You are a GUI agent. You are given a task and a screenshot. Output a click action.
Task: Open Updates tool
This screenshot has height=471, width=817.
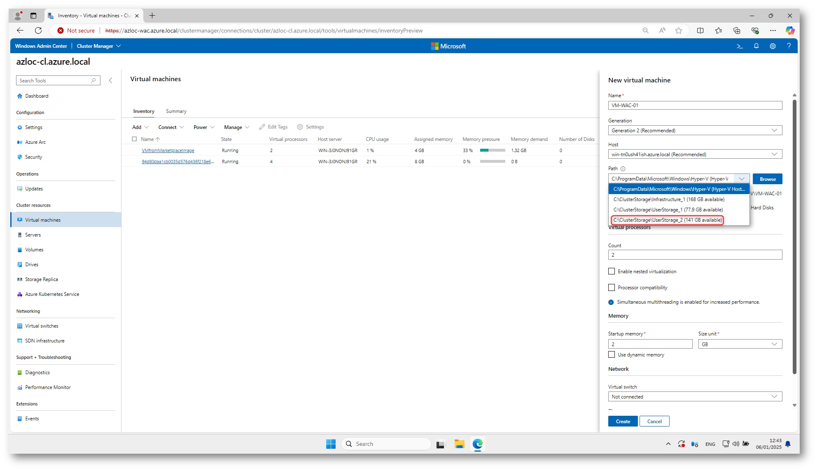pos(34,189)
